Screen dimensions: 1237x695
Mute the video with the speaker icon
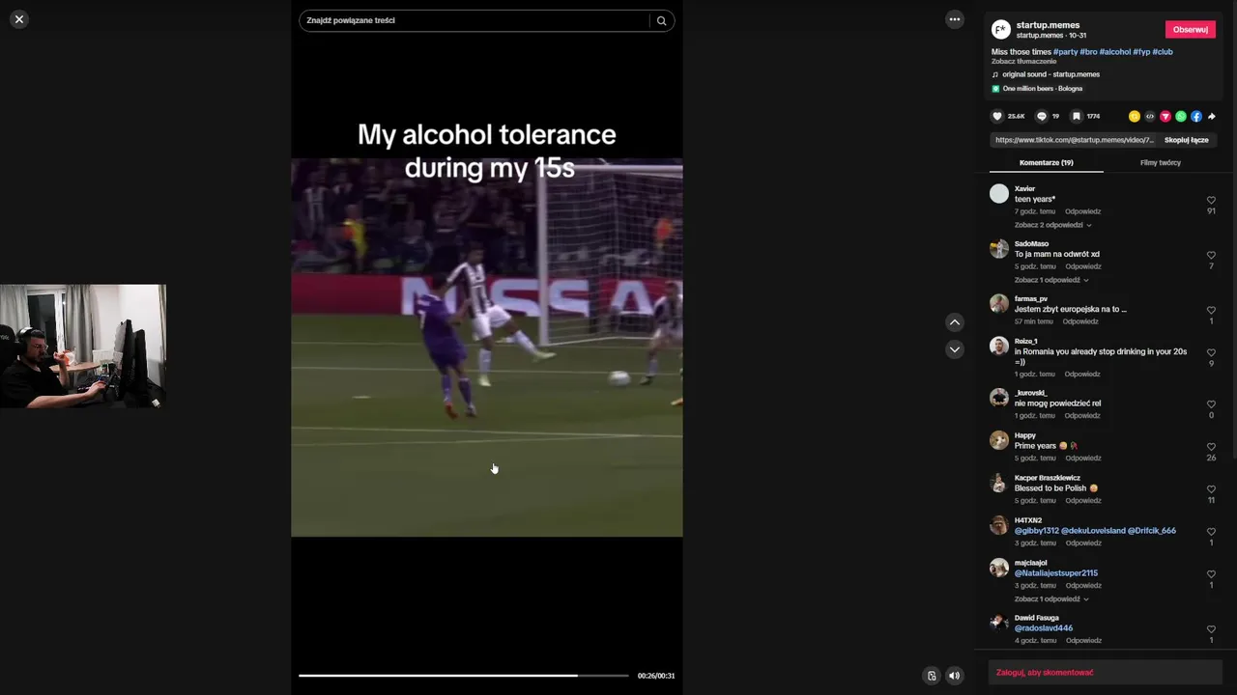(x=954, y=676)
